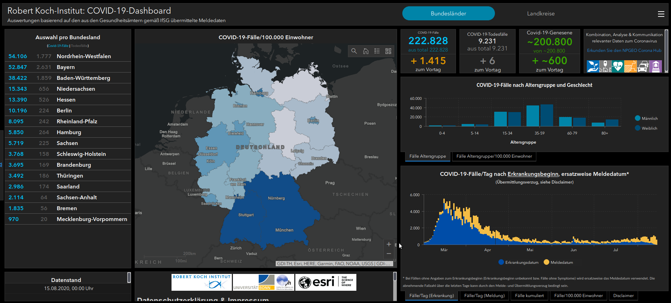Open the NPGEO Corona Hub link
Viewport: 671px width, 303px height.
pos(624,50)
